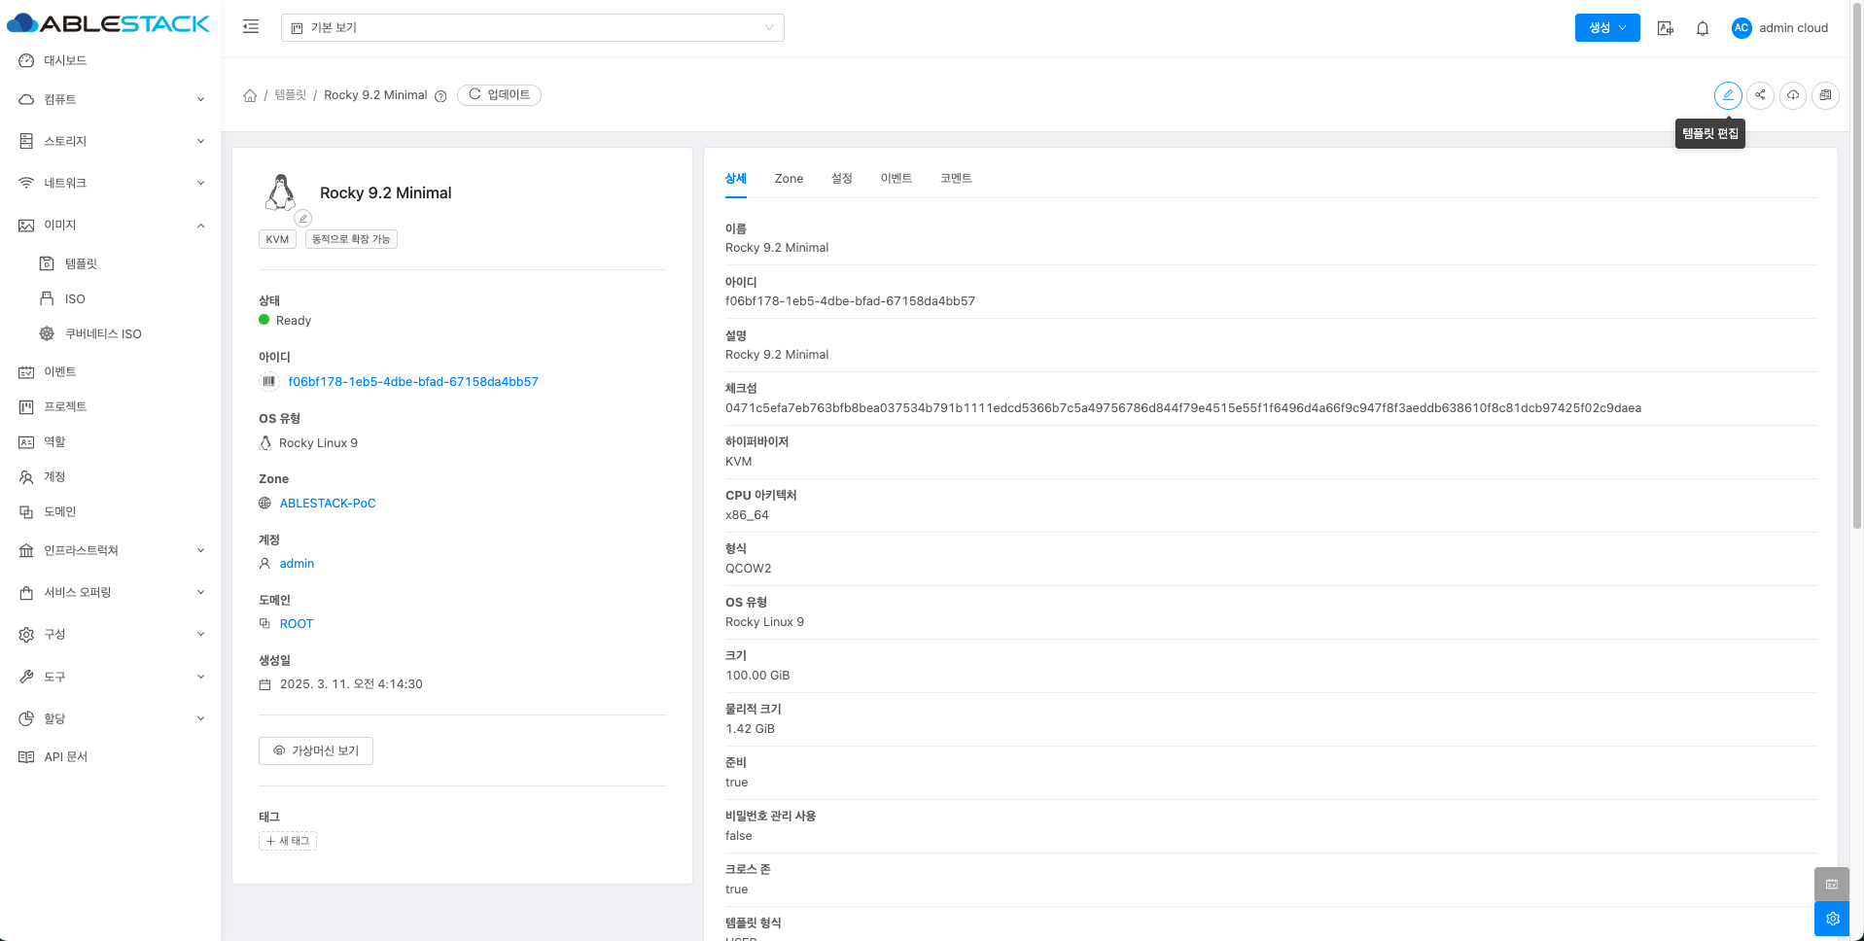1864x941 pixels.
Task: Click the cloud download icon
Action: click(x=1793, y=95)
